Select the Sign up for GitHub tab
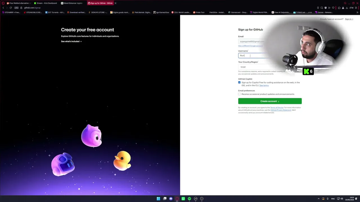Viewport: 360px width, 202px height. tap(100, 3)
